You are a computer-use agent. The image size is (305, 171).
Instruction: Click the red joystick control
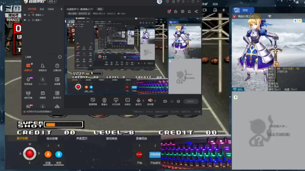[x=30, y=154]
